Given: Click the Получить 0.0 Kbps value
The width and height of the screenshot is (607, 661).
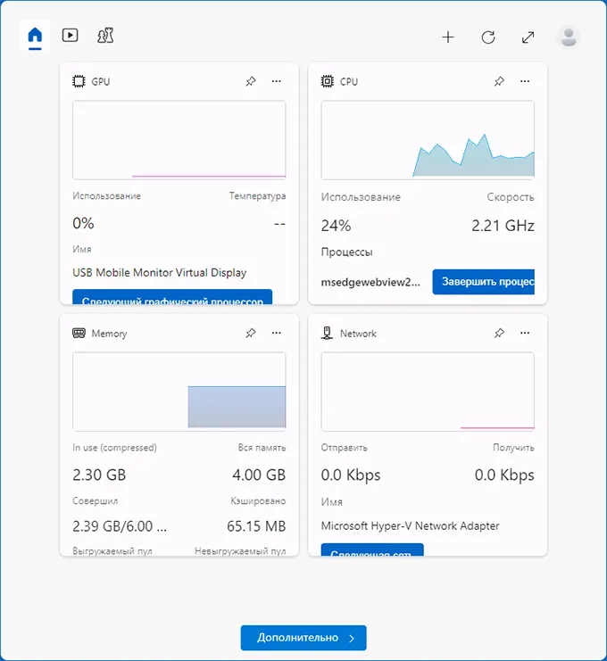Looking at the screenshot, I should (x=504, y=475).
